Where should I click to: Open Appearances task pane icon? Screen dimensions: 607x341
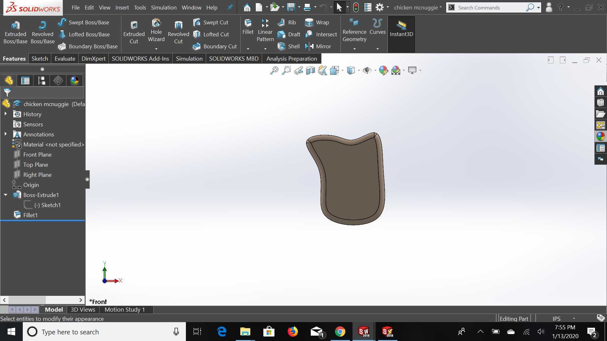(x=600, y=136)
